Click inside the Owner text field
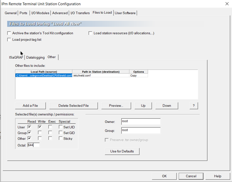This screenshot has height=182, width=232. tap(140, 121)
